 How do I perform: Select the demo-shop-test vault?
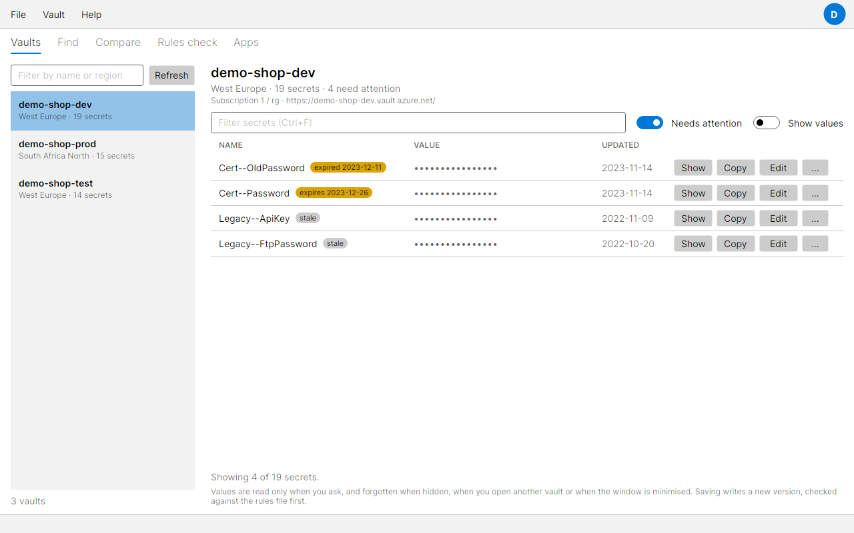(x=103, y=189)
